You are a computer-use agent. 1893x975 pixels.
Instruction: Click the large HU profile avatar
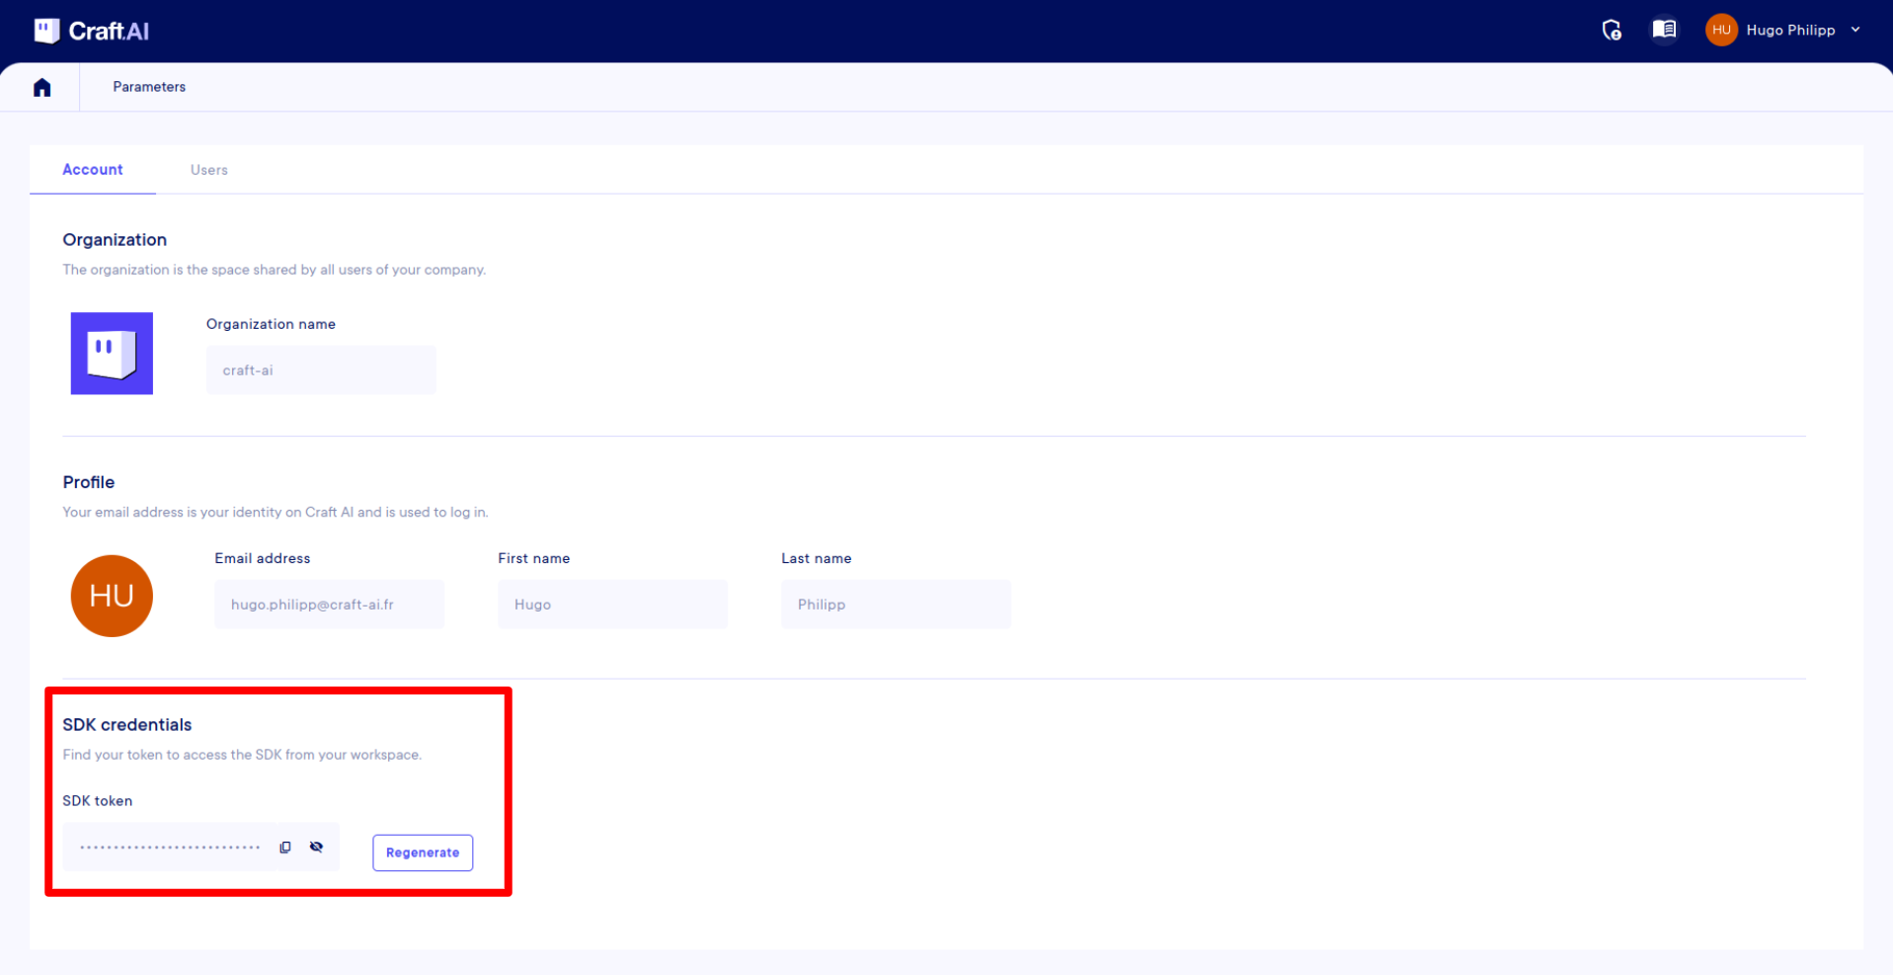(112, 596)
